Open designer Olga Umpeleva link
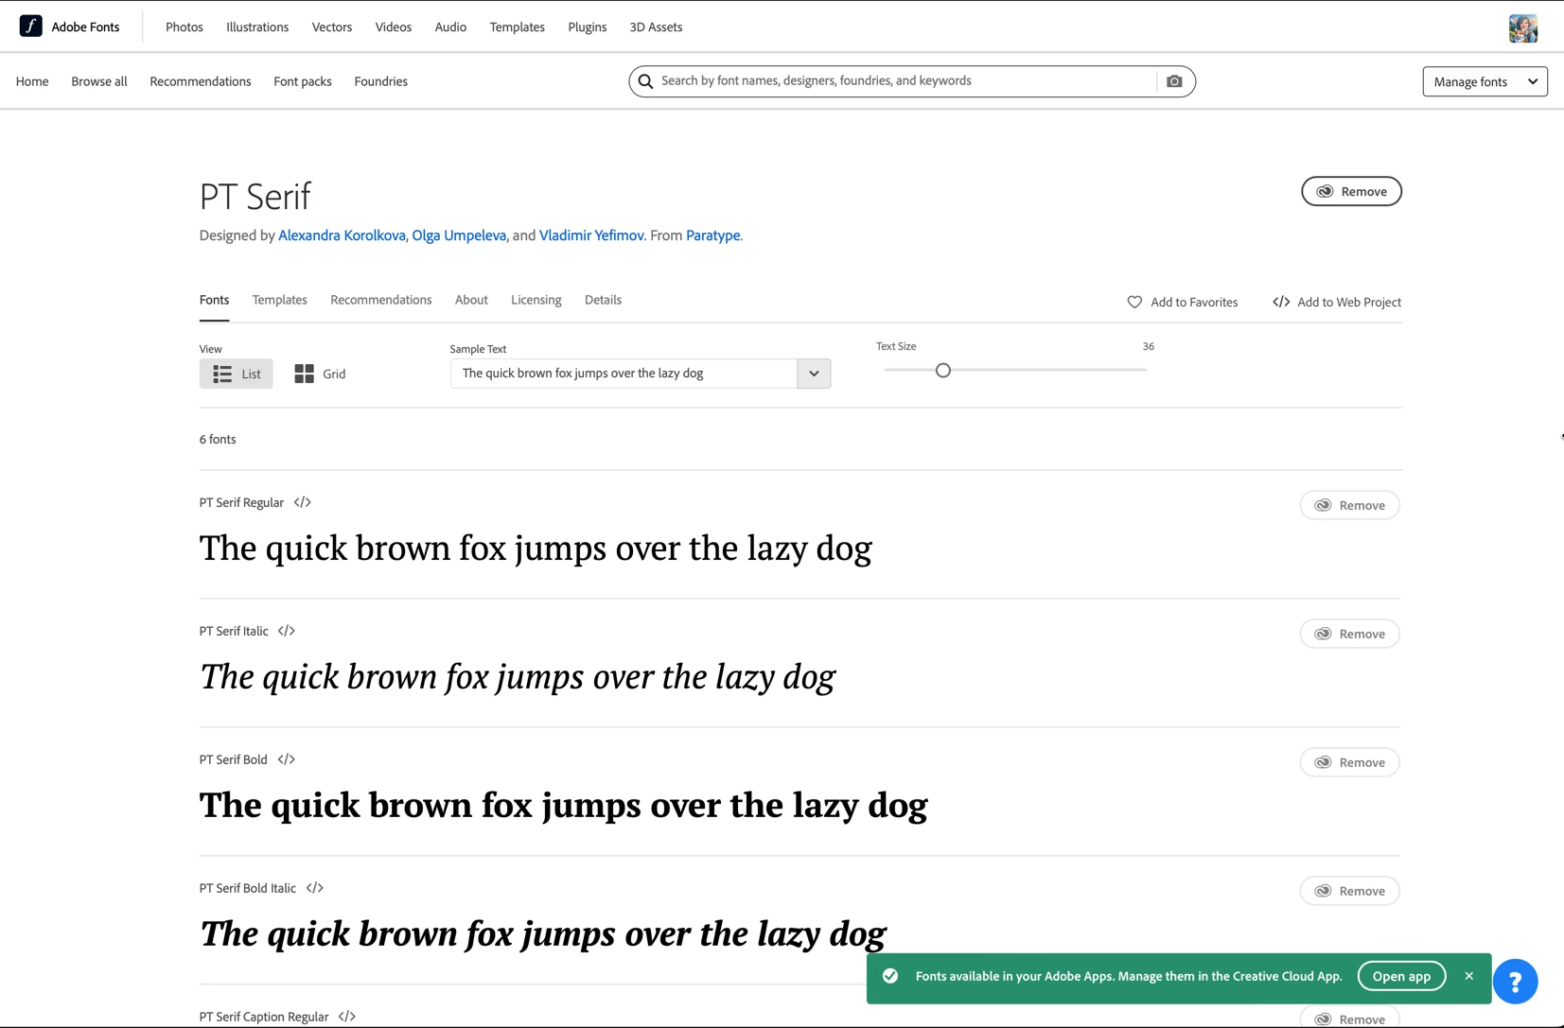1564x1028 pixels. (459, 235)
